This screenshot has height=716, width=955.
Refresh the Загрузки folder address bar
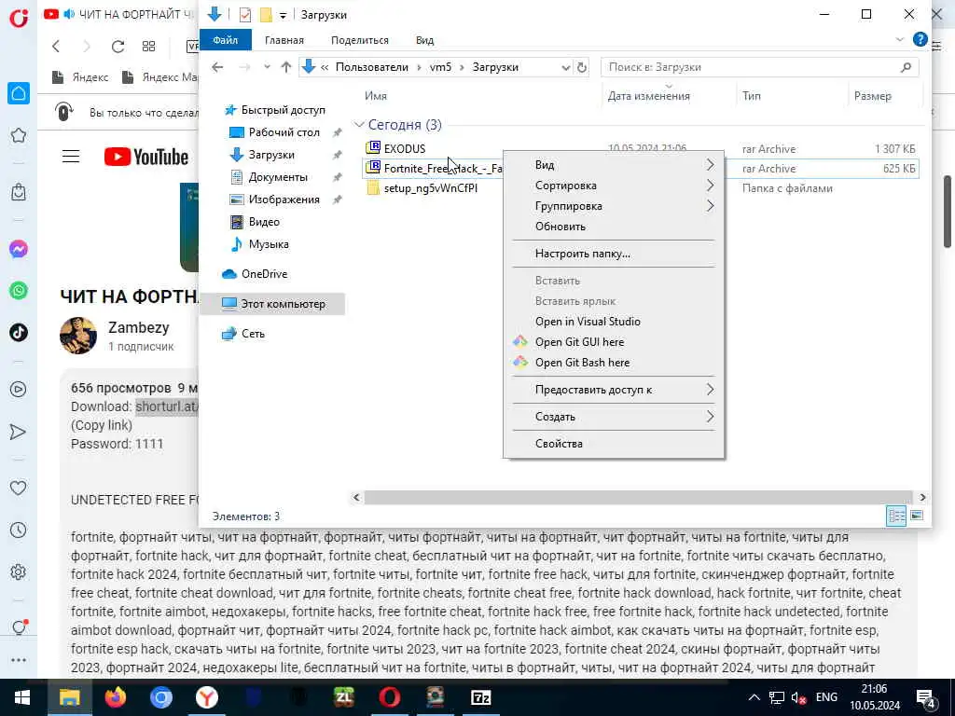coord(582,67)
